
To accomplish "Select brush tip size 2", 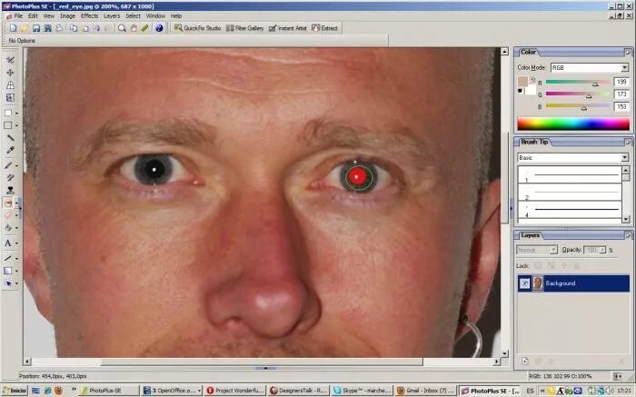I will tap(570, 194).
